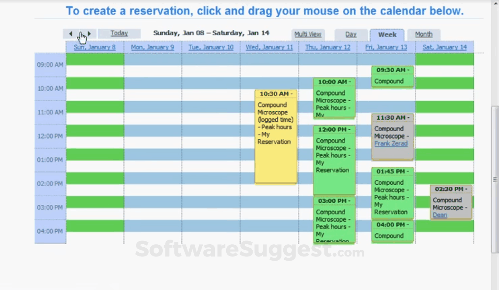Image resolution: width=499 pixels, height=290 pixels.
Task: Open the Tue, January 10 link
Action: click(x=211, y=47)
